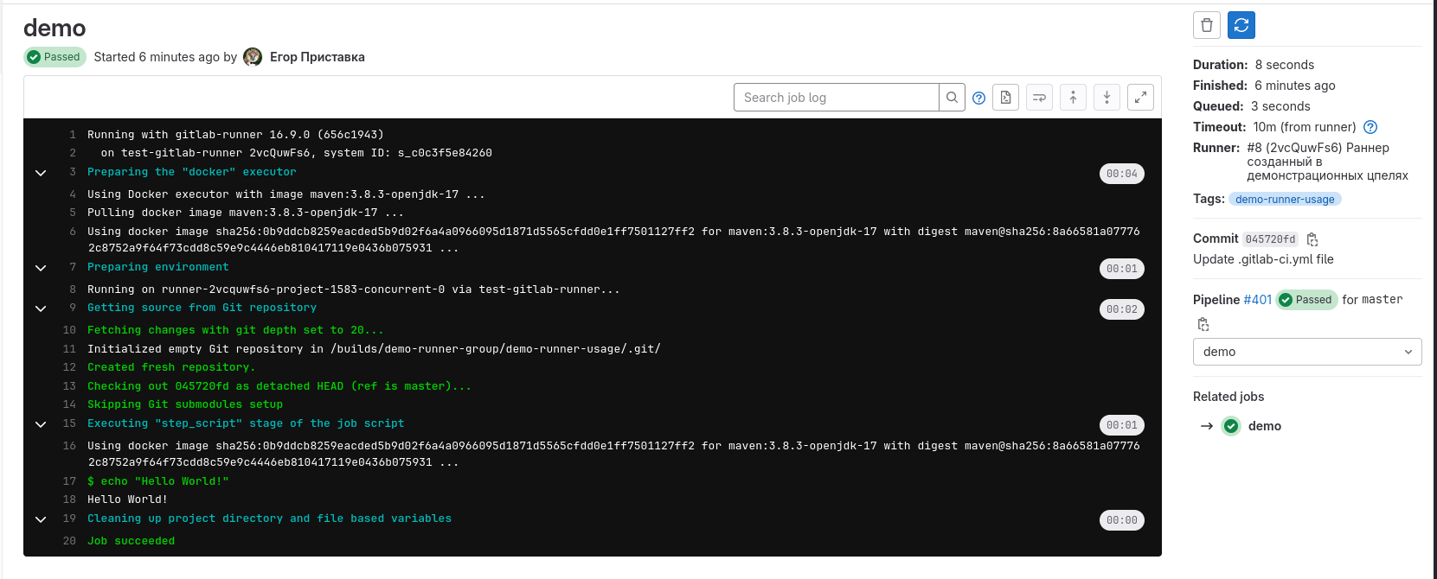Click the pipeline Passed status badge

(1306, 300)
